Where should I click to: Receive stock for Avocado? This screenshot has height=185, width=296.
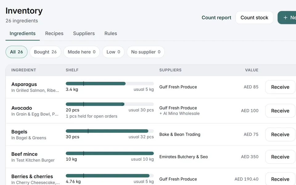pos(280,111)
